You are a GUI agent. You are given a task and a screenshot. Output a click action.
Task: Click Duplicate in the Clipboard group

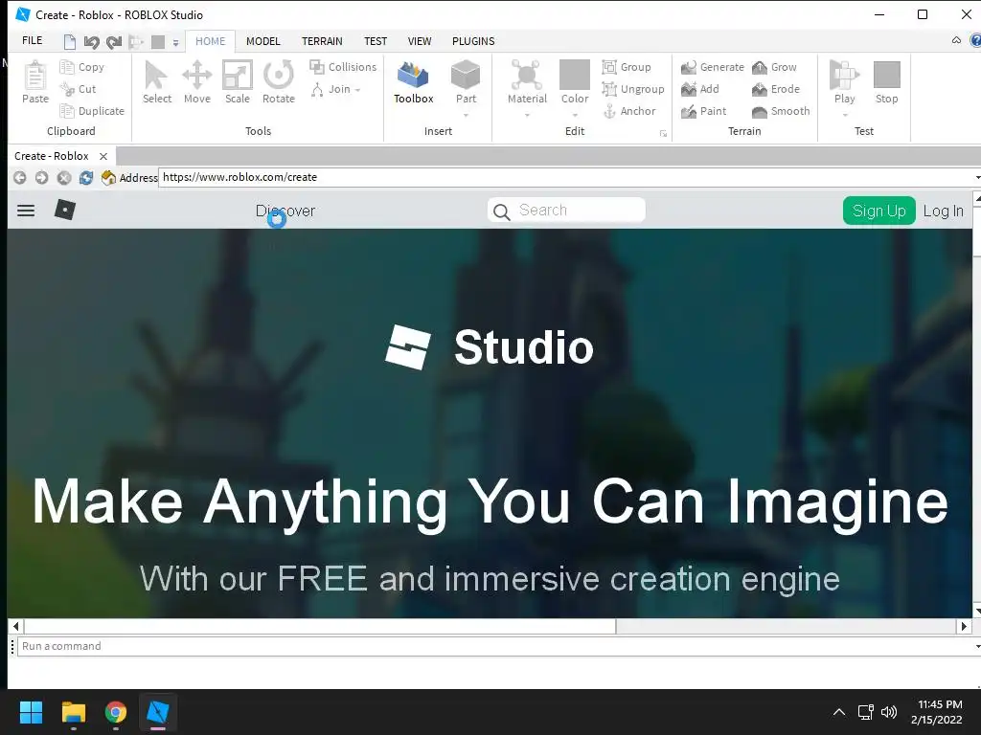92,111
